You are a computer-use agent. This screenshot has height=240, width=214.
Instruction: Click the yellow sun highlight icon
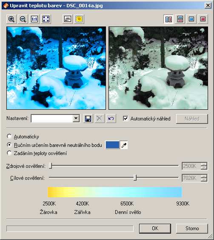tap(79, 19)
